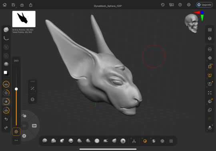
Task: Click the dashed selection frame icon in bottom bar
Action: coord(171,141)
